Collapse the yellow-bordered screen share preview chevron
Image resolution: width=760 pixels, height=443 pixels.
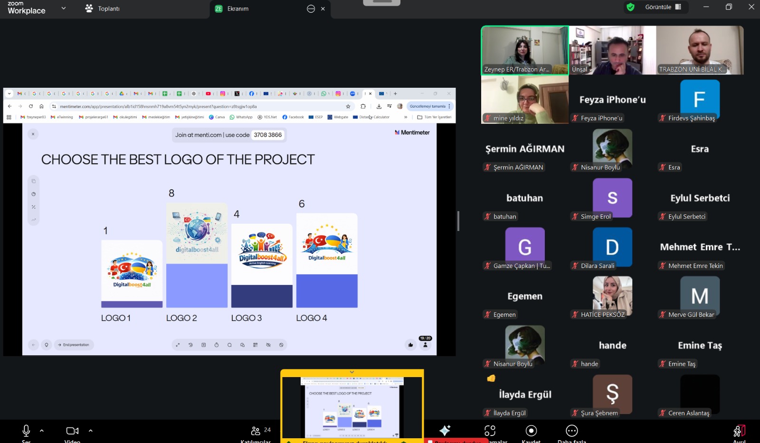[x=352, y=372]
